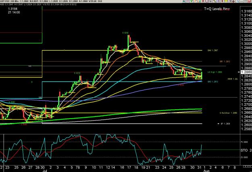The width and height of the screenshot is (252, 172).
Task: Select the 'Q Rollover 1.2660' level label
Action: (228, 113)
